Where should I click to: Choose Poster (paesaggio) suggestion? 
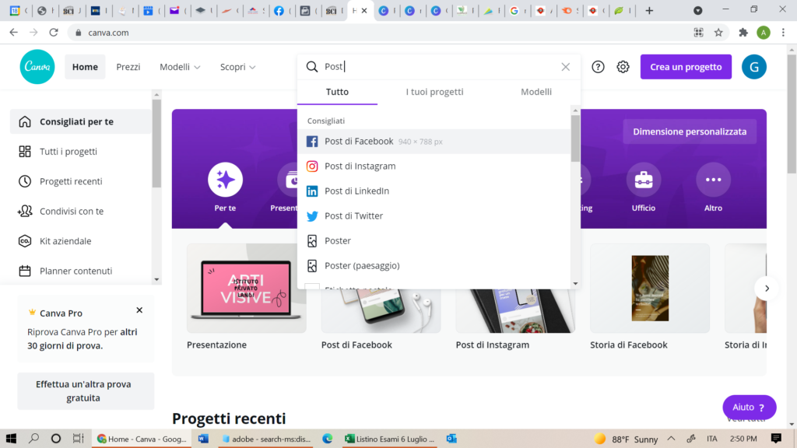(434, 266)
